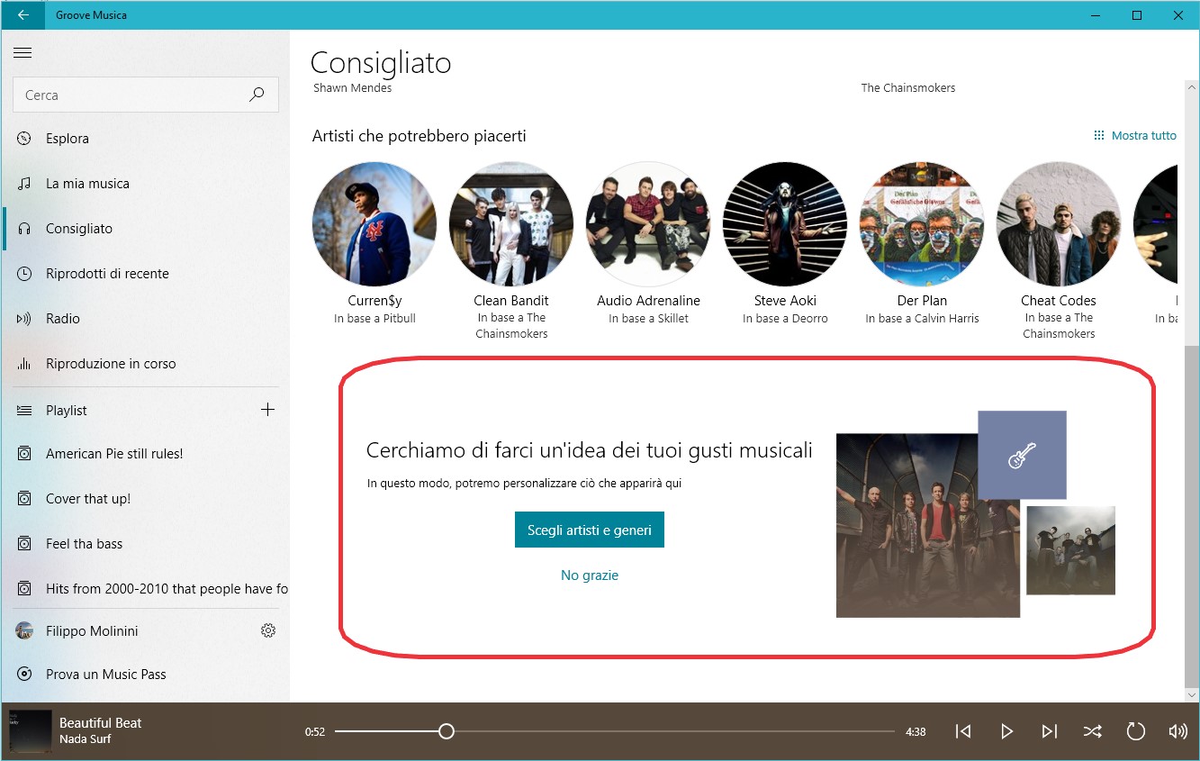The height and width of the screenshot is (761, 1200).
Task: Click scrollbar down arrow
Action: (x=1192, y=694)
